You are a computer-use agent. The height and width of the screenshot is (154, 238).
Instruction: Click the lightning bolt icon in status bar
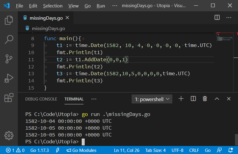58,150
